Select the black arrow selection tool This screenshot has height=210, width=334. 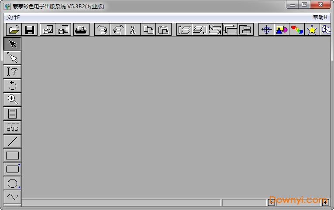[x=12, y=44]
